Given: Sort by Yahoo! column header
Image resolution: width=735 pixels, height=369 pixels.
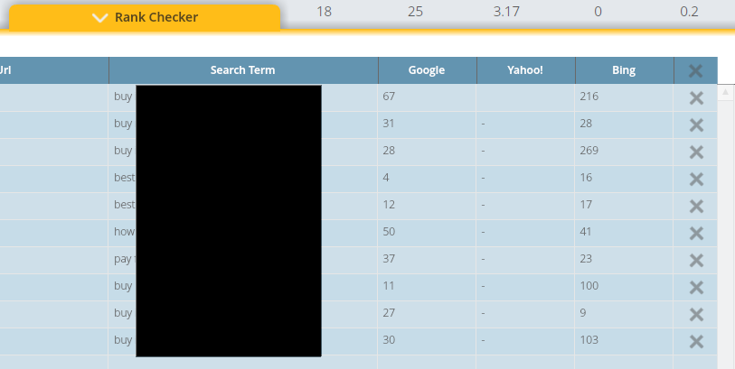Looking at the screenshot, I should 525,70.
